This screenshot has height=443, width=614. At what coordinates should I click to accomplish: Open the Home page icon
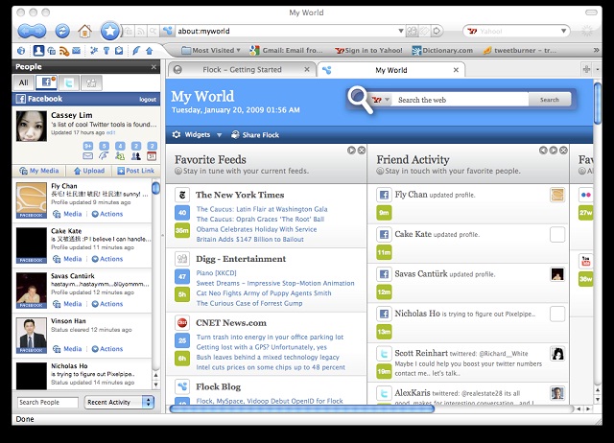coord(84,31)
